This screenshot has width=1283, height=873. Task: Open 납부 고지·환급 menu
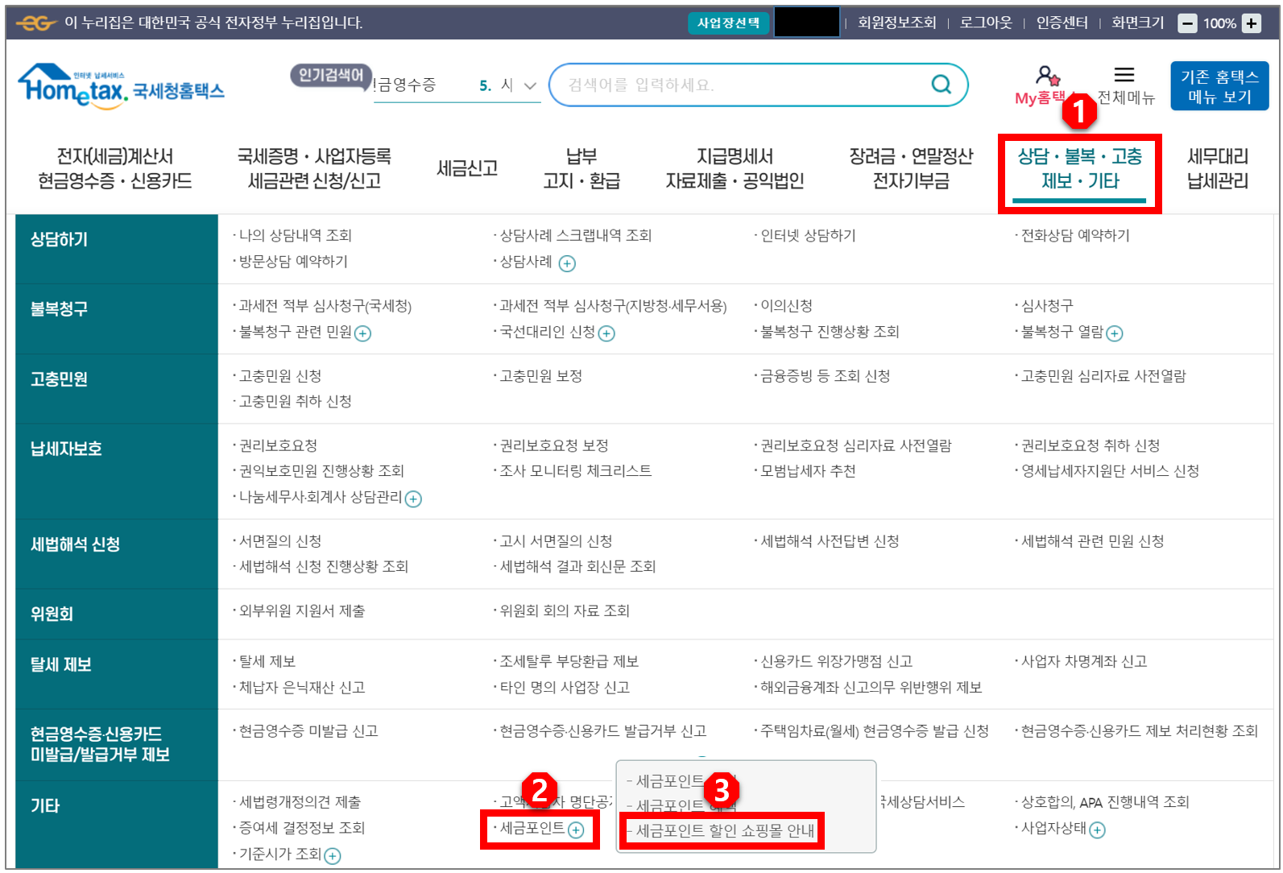coord(581,168)
